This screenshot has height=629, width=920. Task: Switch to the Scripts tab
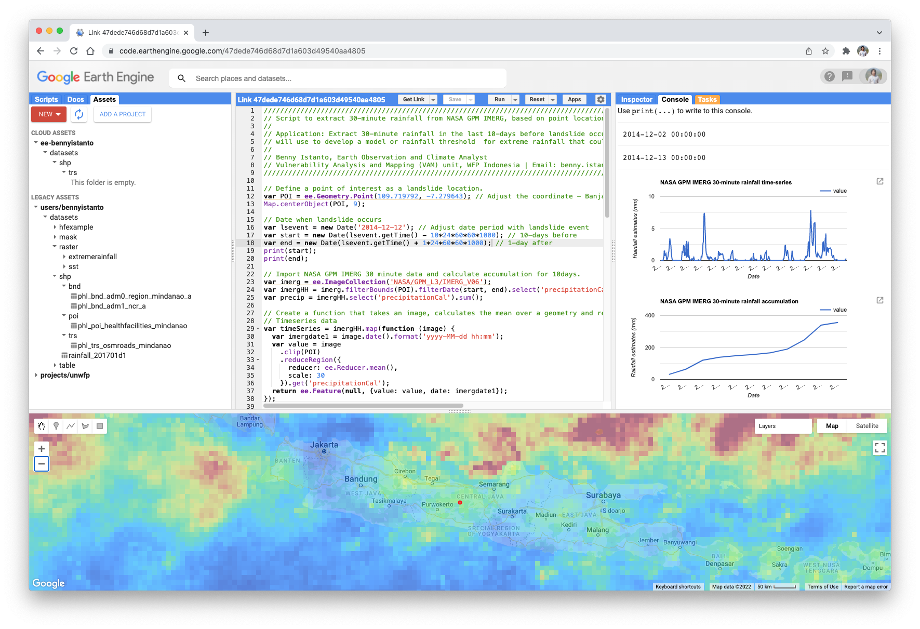[46, 99]
